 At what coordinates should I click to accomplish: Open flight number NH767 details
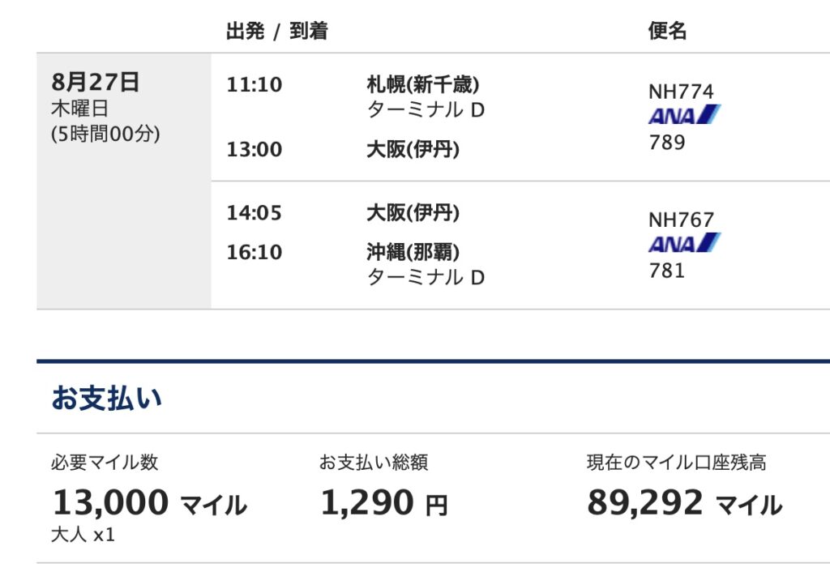(681, 220)
